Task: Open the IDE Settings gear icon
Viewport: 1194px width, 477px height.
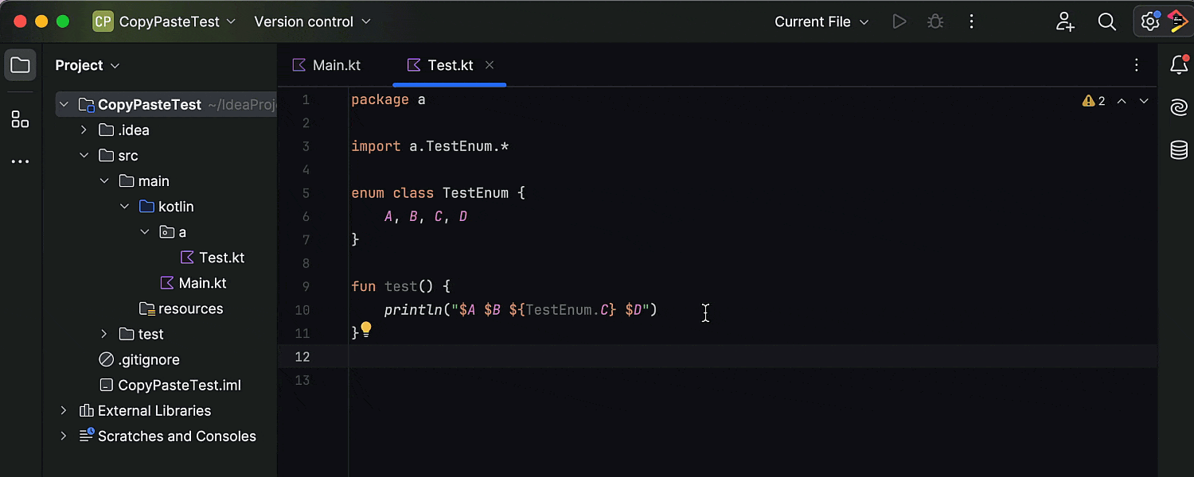Action: tap(1149, 21)
